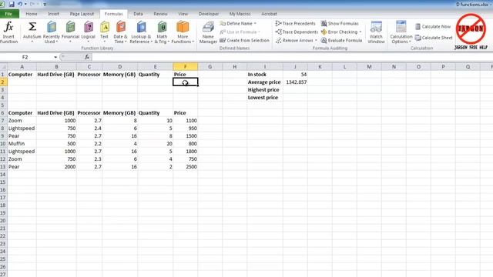493x277 pixels.
Task: Switch to the My Macros tab
Action: coord(240,14)
